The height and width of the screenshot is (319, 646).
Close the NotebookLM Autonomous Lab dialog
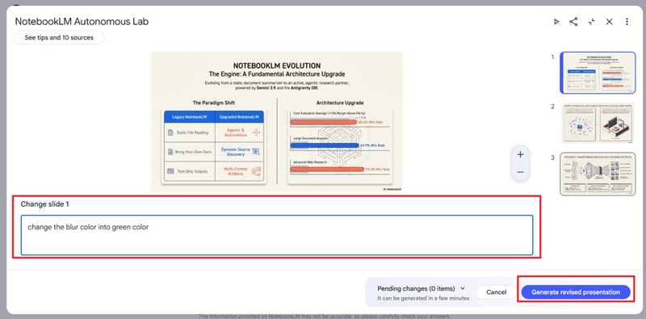click(x=610, y=22)
